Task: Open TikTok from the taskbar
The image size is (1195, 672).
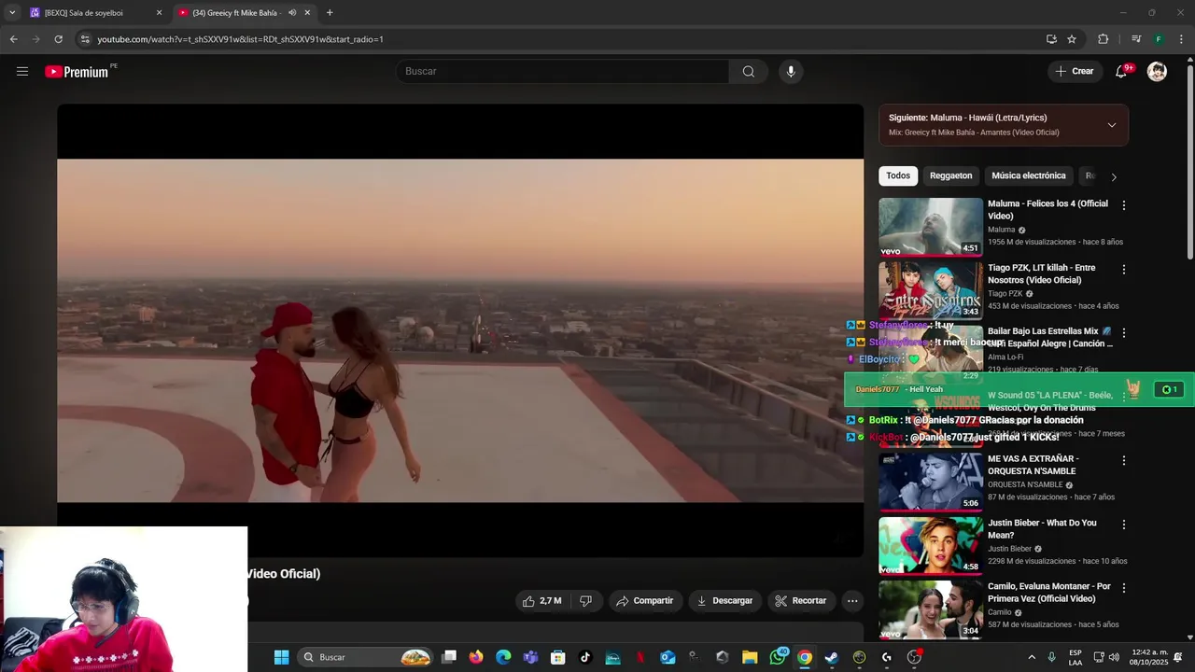Action: [585, 657]
